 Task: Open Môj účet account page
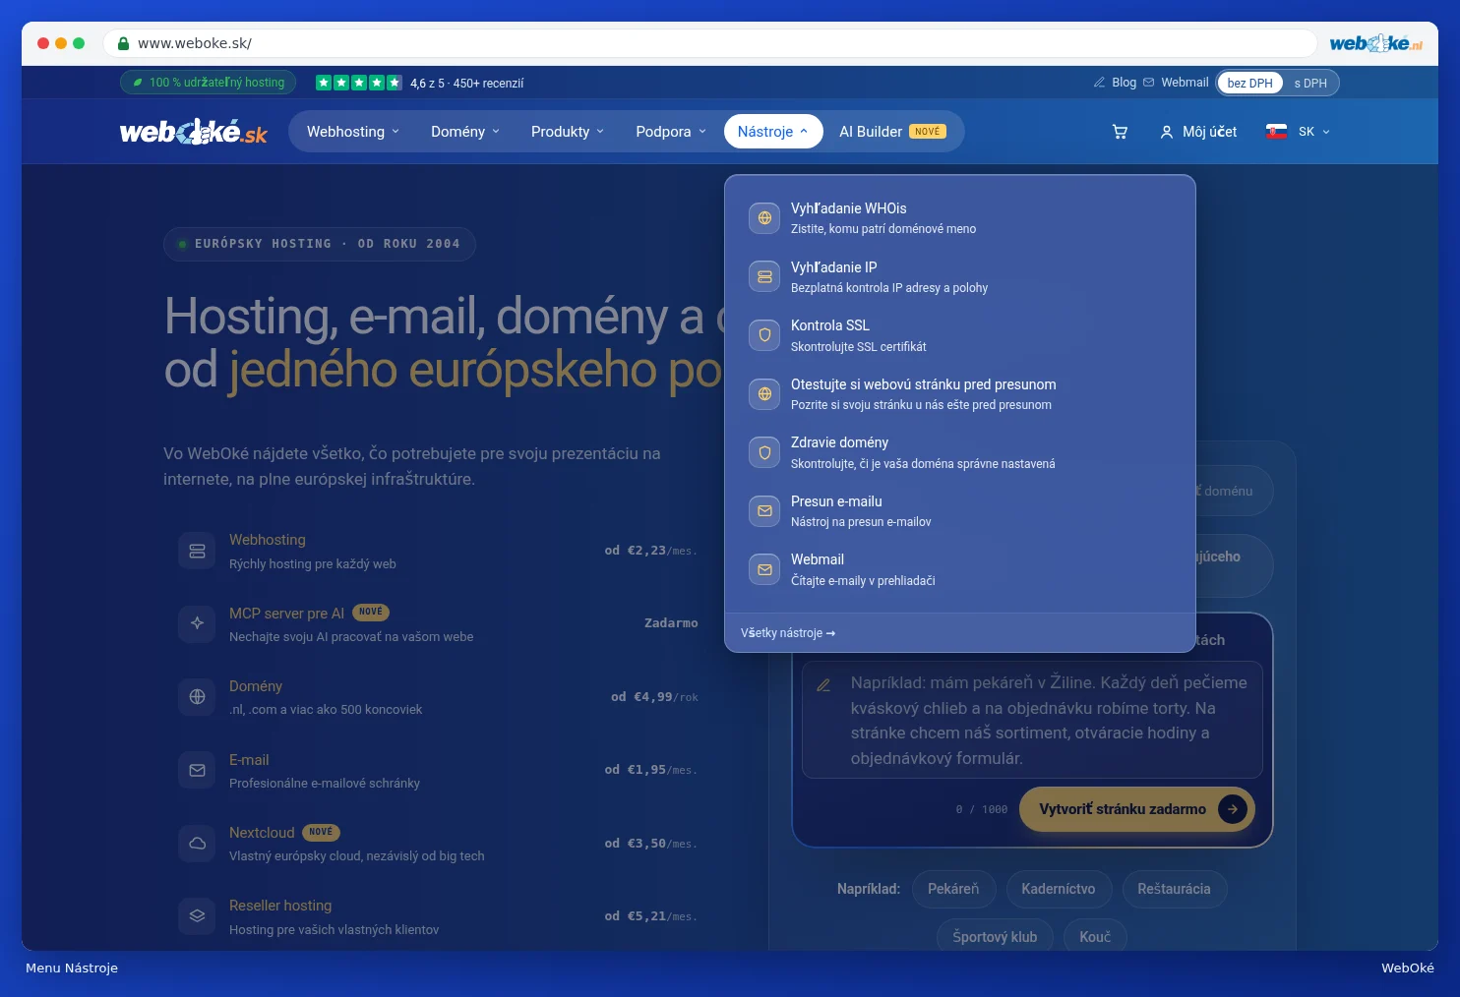pyautogui.click(x=1198, y=132)
